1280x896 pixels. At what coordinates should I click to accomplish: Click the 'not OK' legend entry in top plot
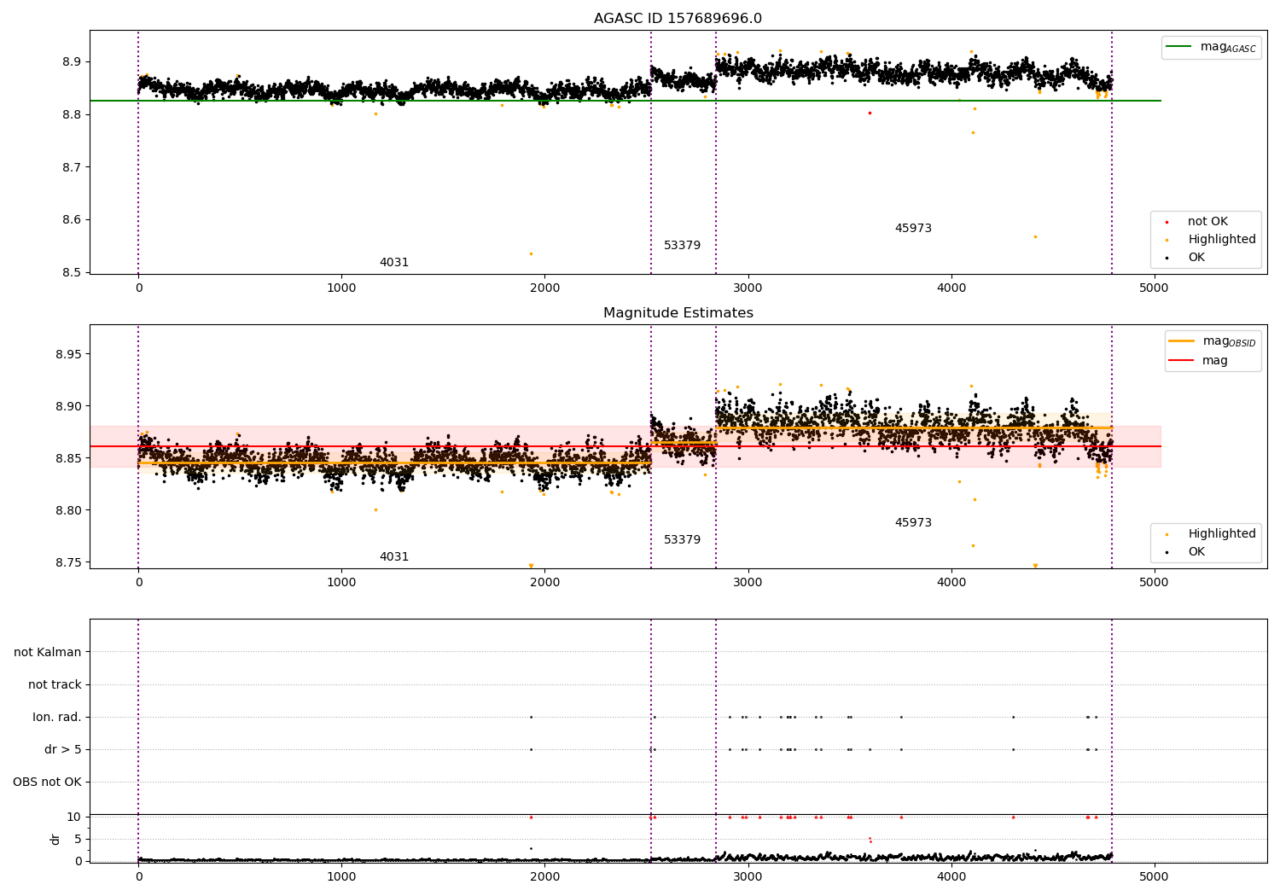point(1207,222)
